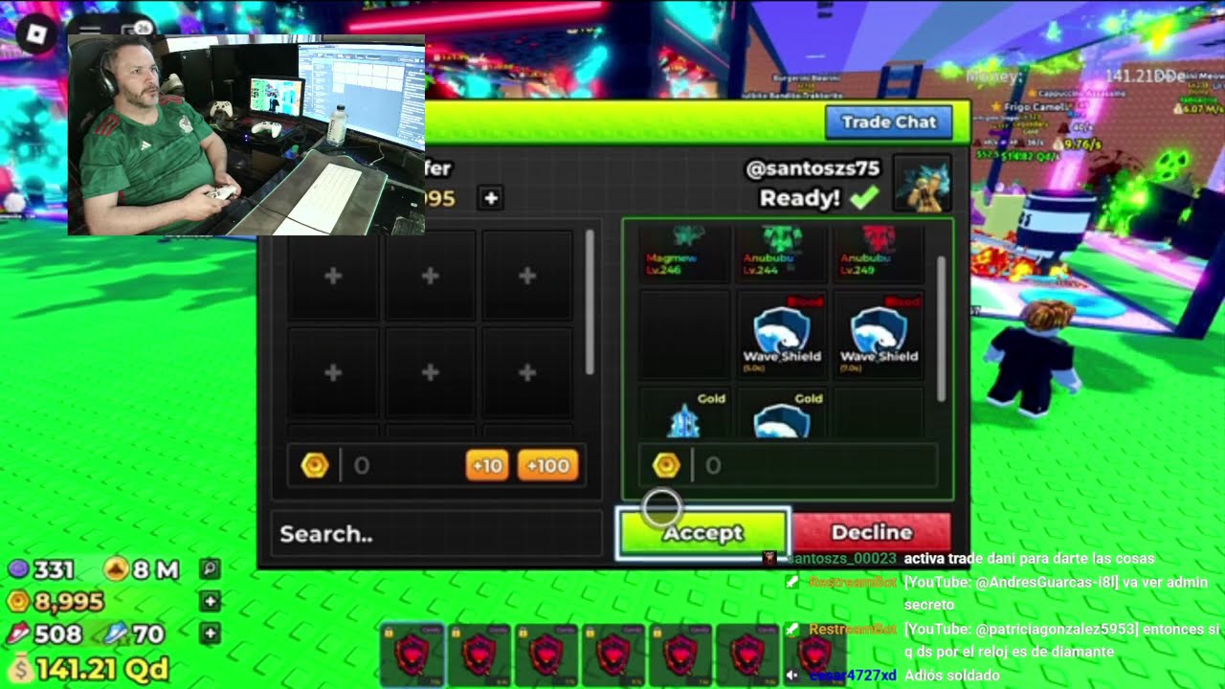Click the plus button beside offer coin amount 995
This screenshot has width=1225, height=689.
491,198
